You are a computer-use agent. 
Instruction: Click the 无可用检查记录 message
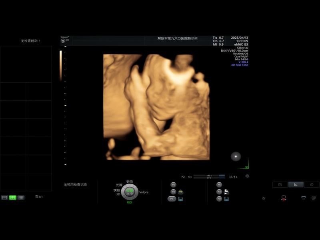coord(75,185)
